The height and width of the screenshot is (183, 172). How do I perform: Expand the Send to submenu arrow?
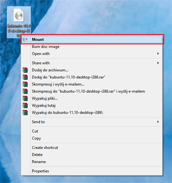(158, 122)
